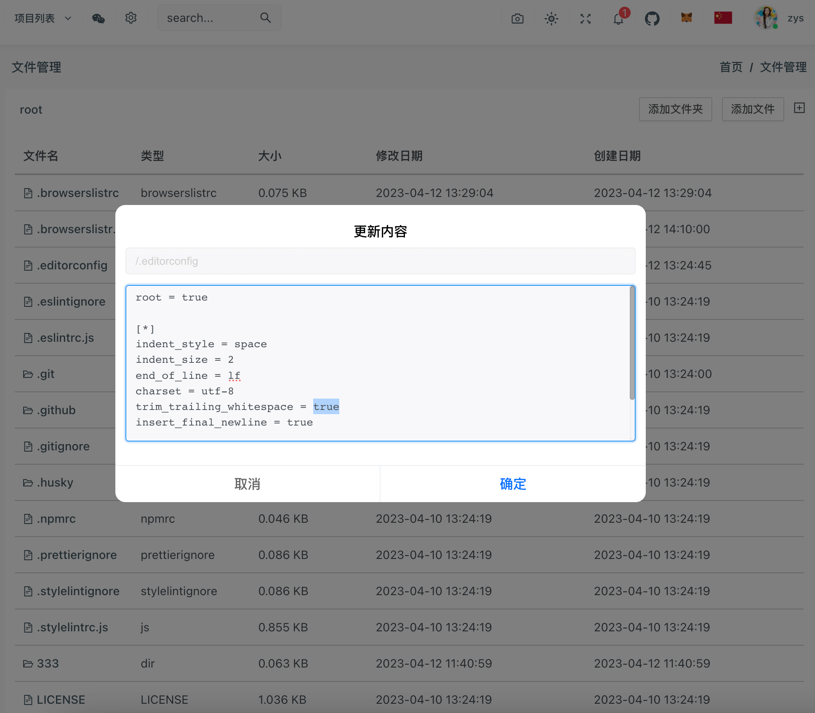This screenshot has width=815, height=713.
Task: Switch language via China flag
Action: tap(723, 18)
